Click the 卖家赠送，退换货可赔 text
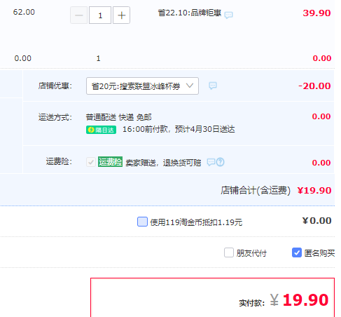Viewport: 341px width, 317px height. pyautogui.click(x=163, y=163)
